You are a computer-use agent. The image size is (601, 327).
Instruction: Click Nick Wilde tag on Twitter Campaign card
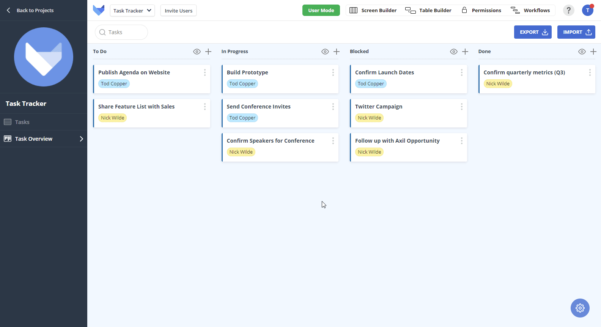pos(370,118)
